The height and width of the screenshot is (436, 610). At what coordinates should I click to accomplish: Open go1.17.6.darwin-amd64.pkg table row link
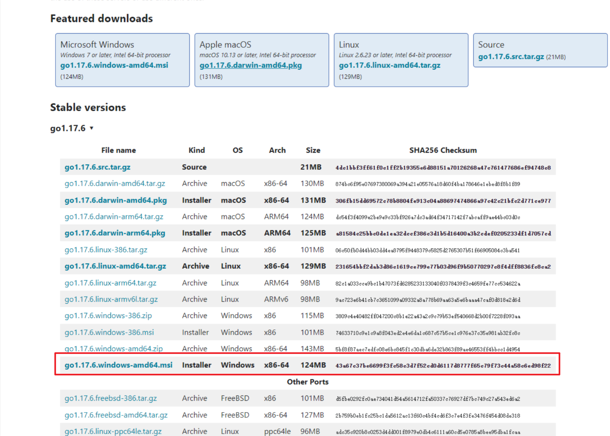[x=116, y=201]
